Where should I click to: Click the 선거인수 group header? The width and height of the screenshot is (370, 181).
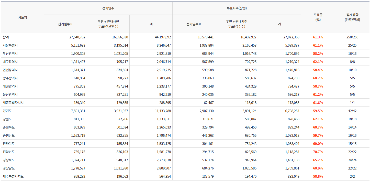click(x=108, y=8)
